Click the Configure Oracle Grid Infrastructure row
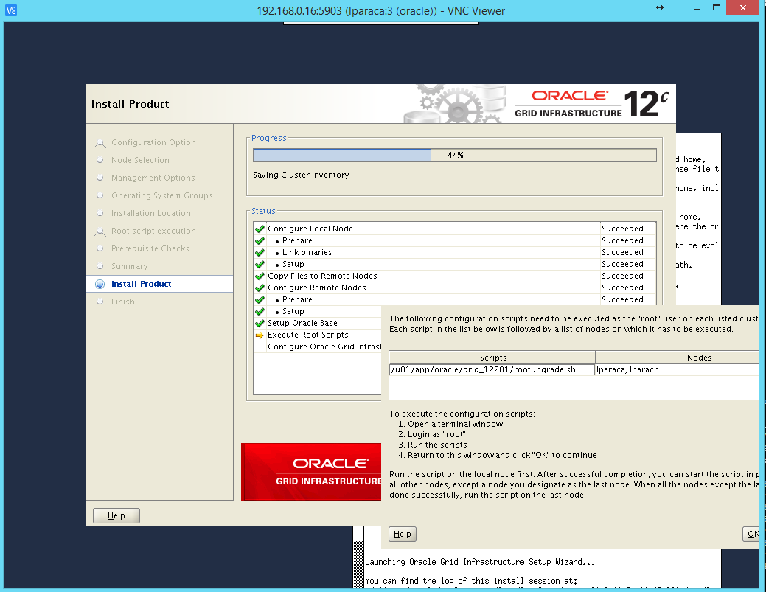Image resolution: width=766 pixels, height=592 pixels. coord(318,347)
